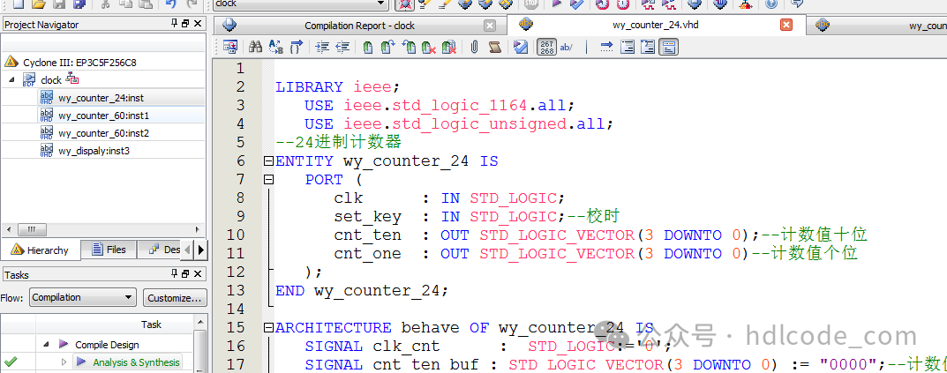Open the Flow Compilation dropdown
Screen dimensions: 947x373
tap(84, 297)
